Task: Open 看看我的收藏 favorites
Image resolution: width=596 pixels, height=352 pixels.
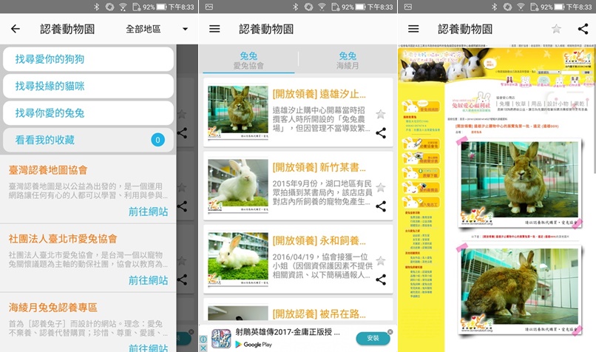Action: pos(88,140)
